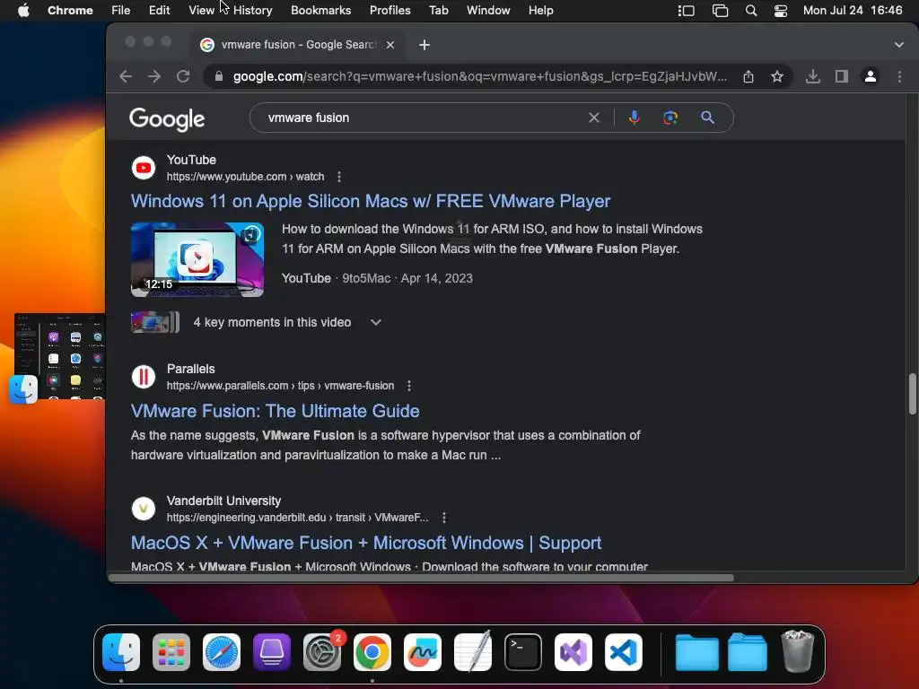Open Freeform from the Dock
Screen dimensions: 919x689
click(x=423, y=652)
